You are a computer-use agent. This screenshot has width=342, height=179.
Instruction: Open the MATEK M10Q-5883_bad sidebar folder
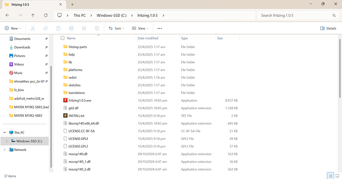(x=29, y=107)
